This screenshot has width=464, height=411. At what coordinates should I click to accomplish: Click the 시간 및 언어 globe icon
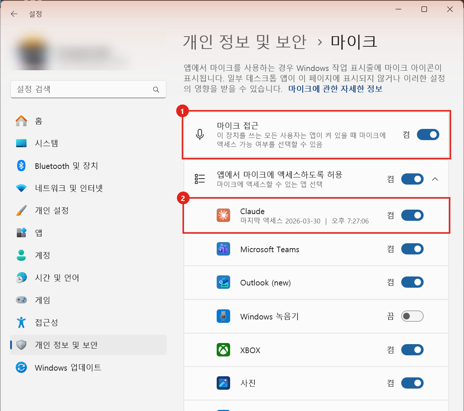(21, 278)
